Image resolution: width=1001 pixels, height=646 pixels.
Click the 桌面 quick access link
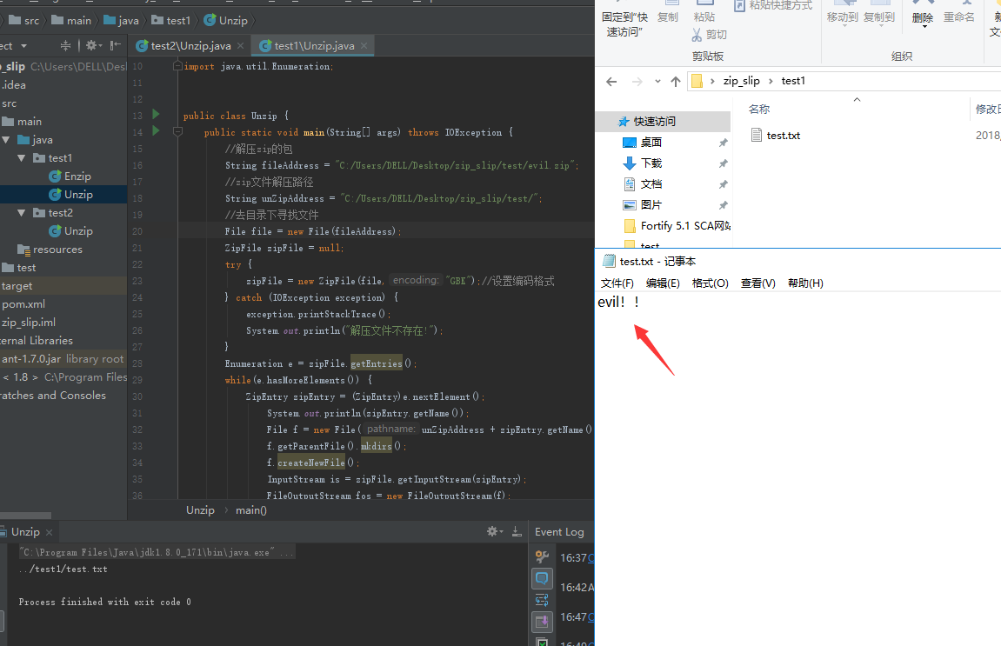(x=651, y=143)
